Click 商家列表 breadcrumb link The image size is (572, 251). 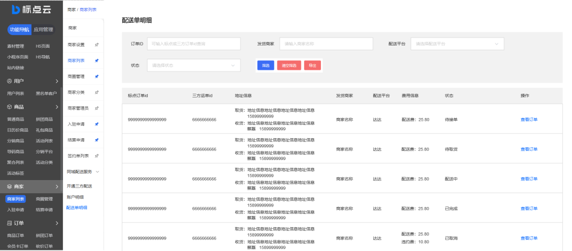(x=88, y=10)
